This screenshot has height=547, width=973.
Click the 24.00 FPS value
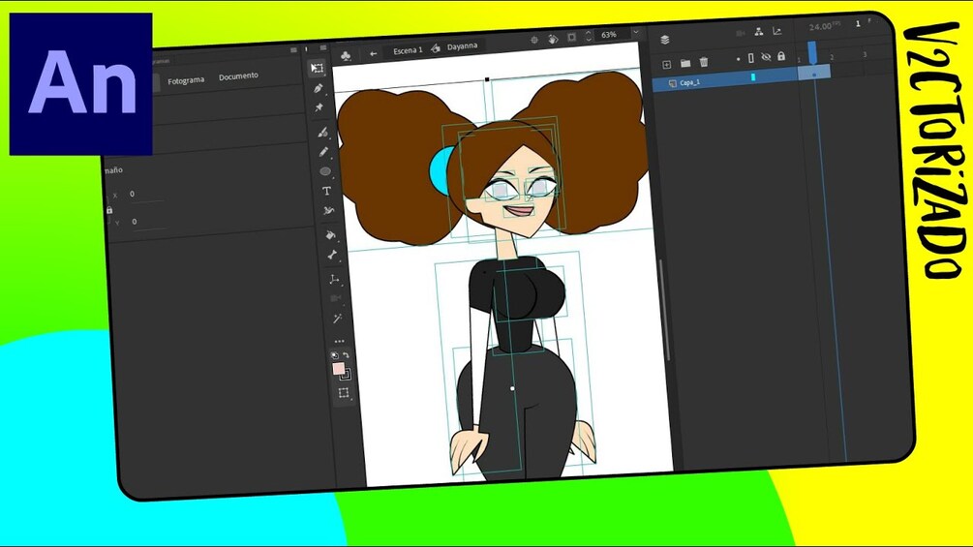coord(820,27)
